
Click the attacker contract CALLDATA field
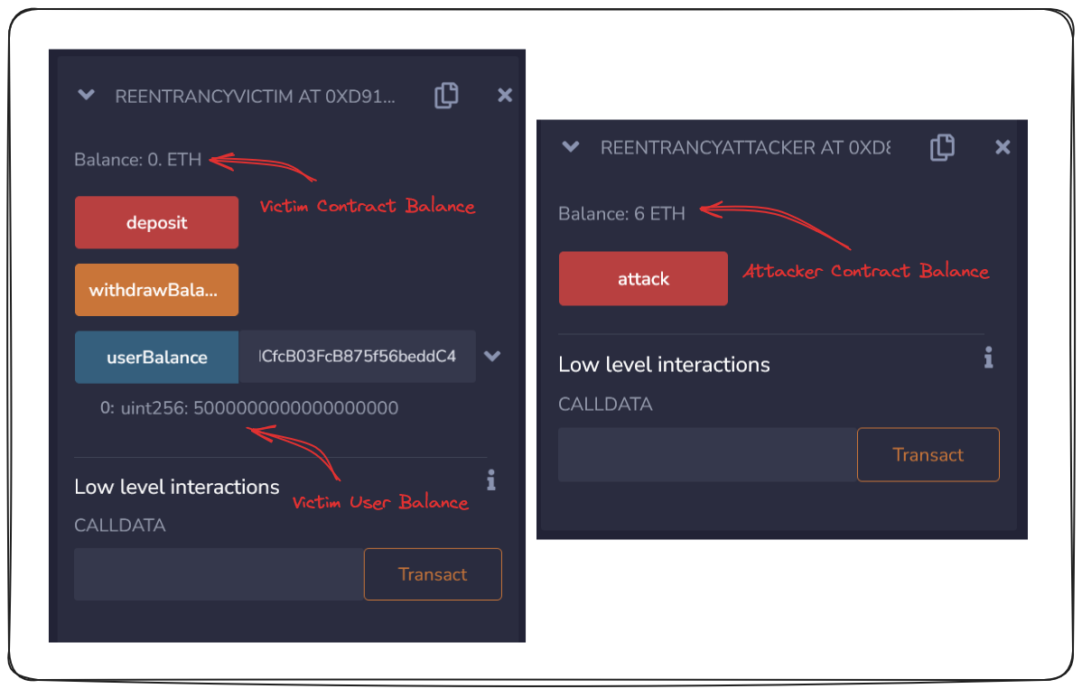coord(706,455)
